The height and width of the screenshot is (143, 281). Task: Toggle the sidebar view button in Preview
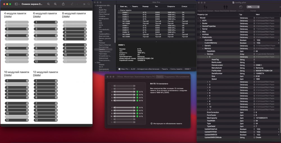tap(16, 4)
